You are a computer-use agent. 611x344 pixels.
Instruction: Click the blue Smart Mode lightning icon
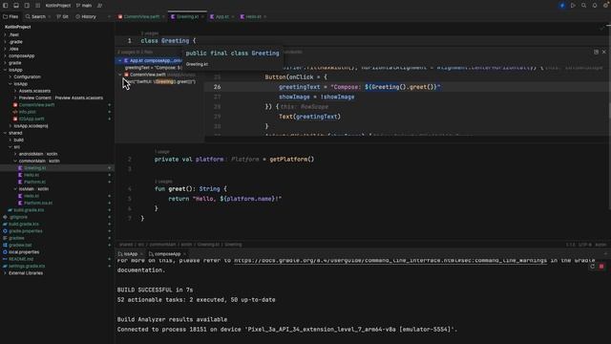[562, 6]
